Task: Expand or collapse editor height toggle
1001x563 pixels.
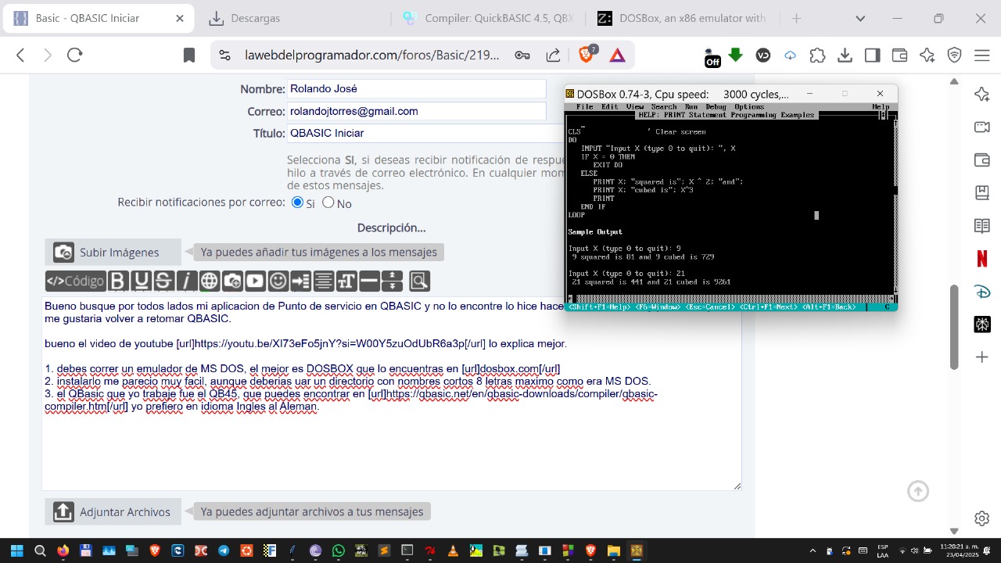Action: click(x=392, y=281)
